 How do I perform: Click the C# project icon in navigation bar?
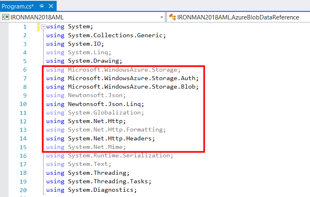pos(6,17)
